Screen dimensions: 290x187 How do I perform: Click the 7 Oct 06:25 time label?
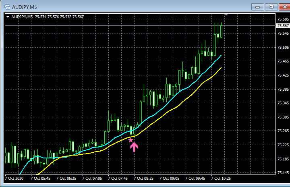[x=66, y=179]
